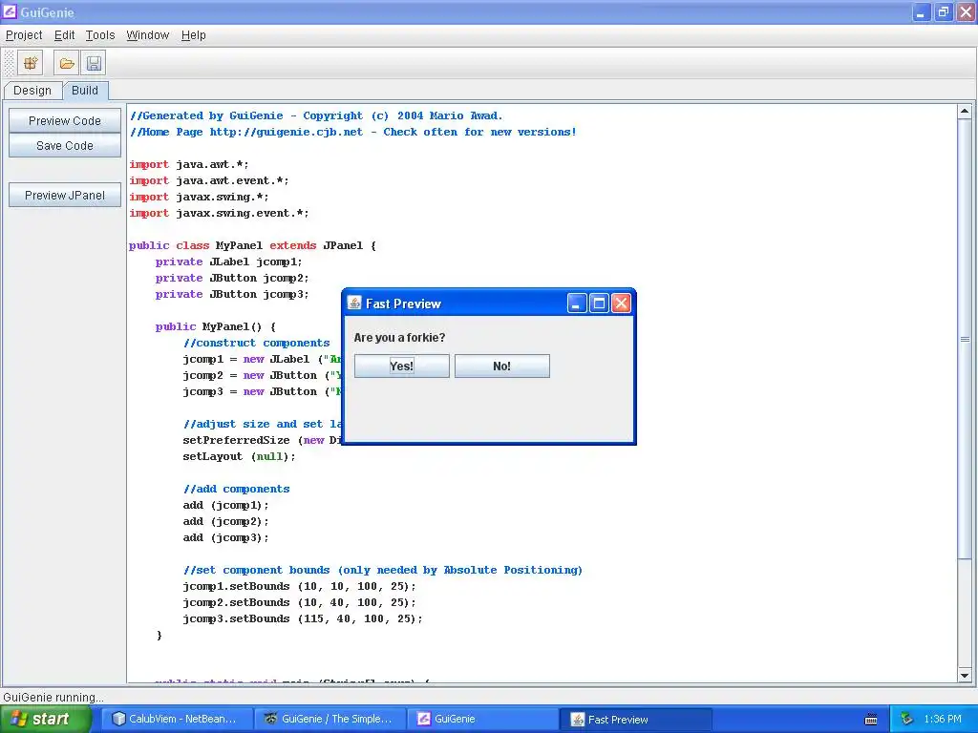Click the Java icon in Fast Preview title bar
Screen dimensions: 978x733
tap(354, 303)
